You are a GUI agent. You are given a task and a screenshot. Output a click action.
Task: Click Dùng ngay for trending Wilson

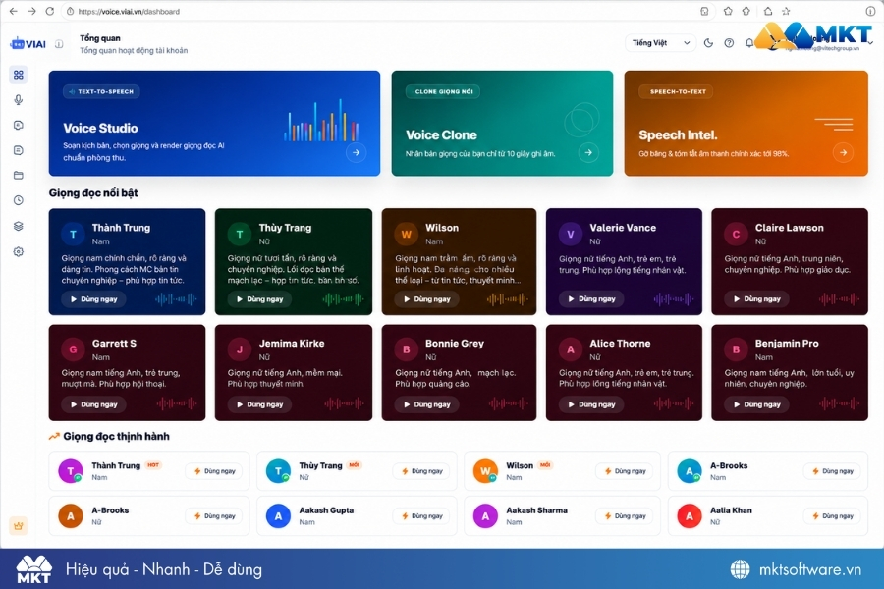pyautogui.click(x=626, y=471)
